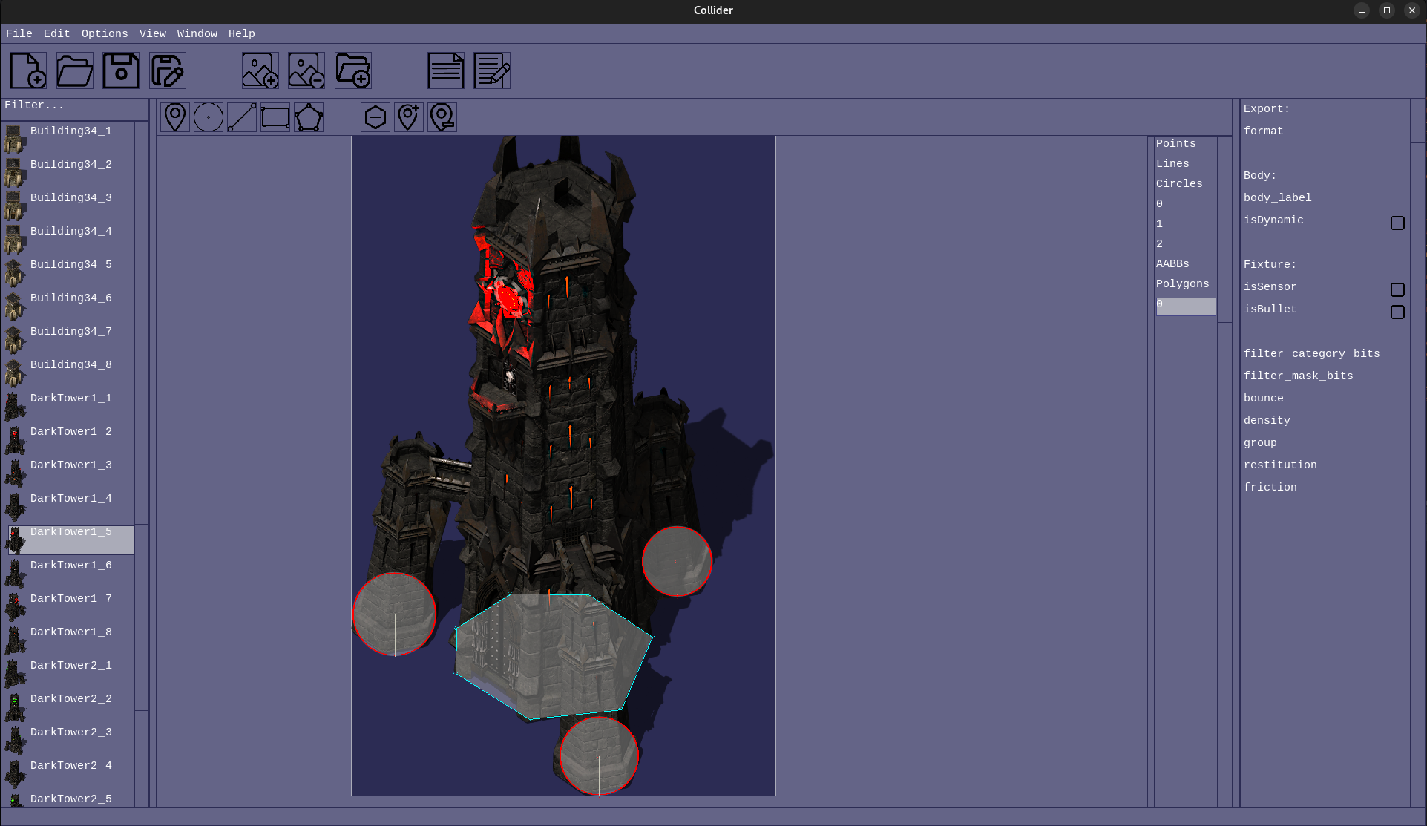This screenshot has width=1427, height=826.
Task: Open the Options menu
Action: pos(105,33)
